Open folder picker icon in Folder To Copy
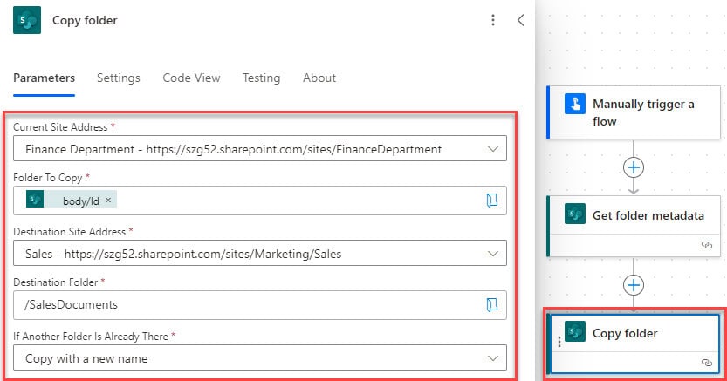 pyautogui.click(x=492, y=200)
